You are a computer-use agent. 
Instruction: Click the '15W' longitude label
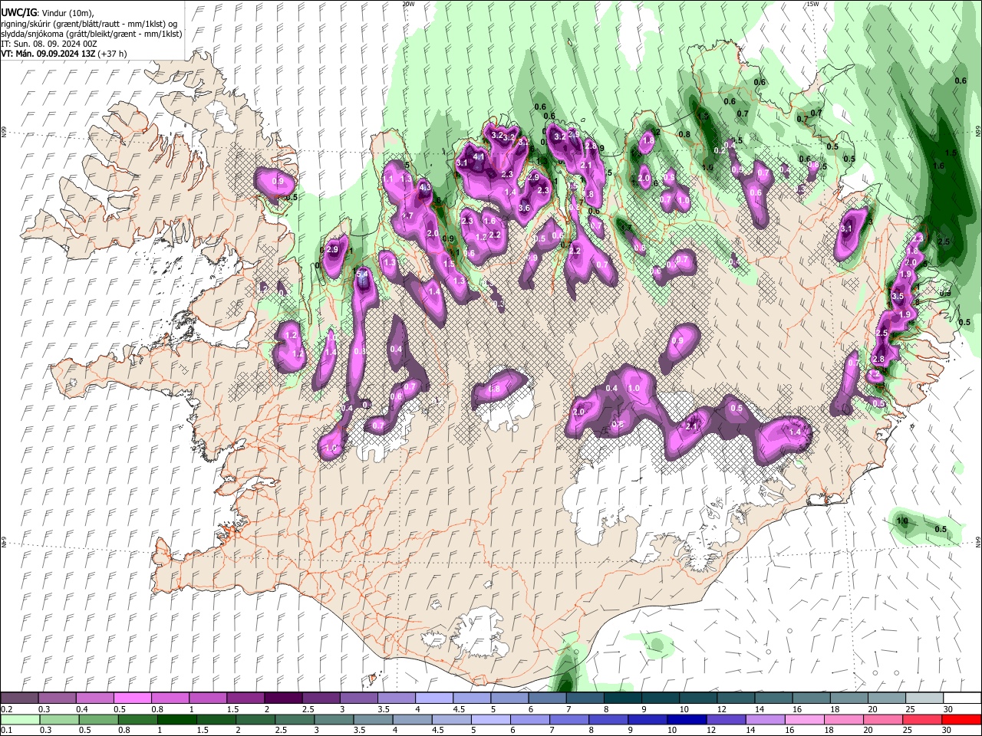(x=812, y=4)
